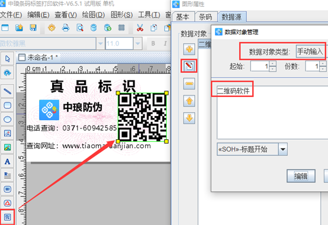The width and height of the screenshot is (328, 225).
Task: Increase the 份数 value with the up stepper
Action: 323,63
